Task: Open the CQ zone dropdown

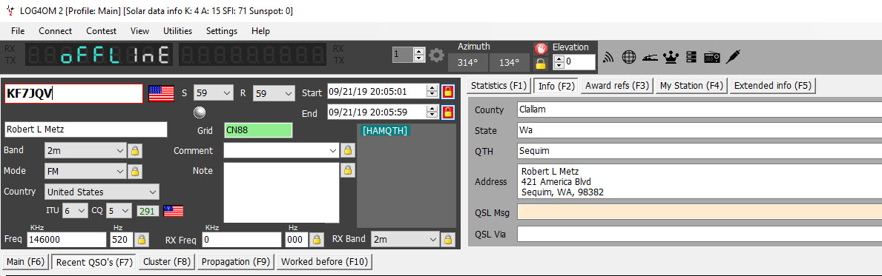Action: coord(119,211)
